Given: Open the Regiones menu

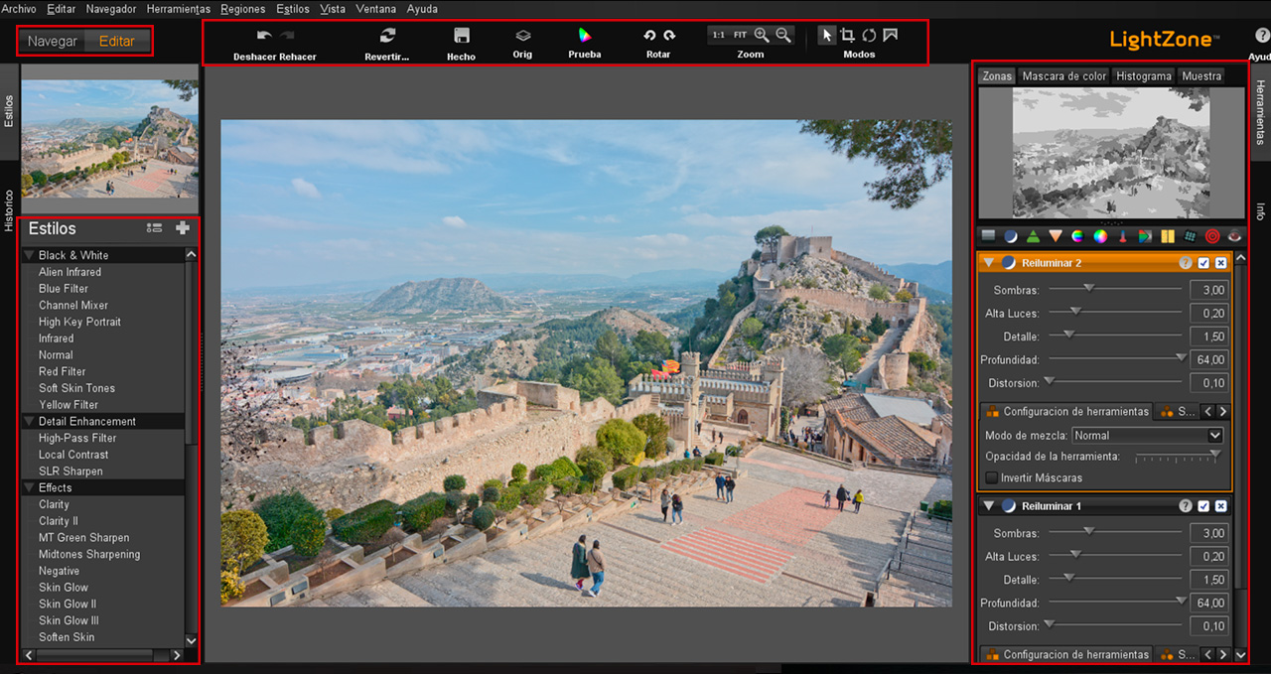Looking at the screenshot, I should click(x=242, y=8).
